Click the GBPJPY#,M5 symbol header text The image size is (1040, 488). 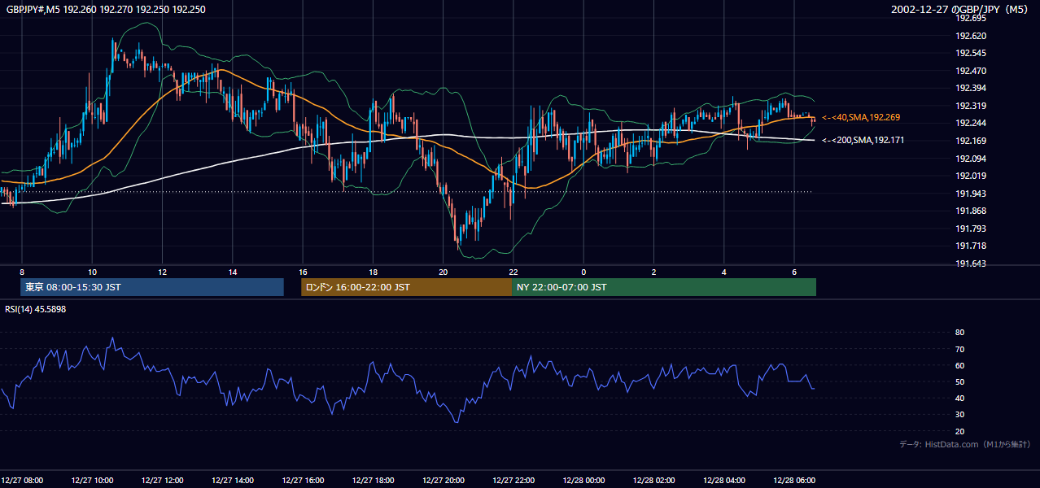[106, 10]
